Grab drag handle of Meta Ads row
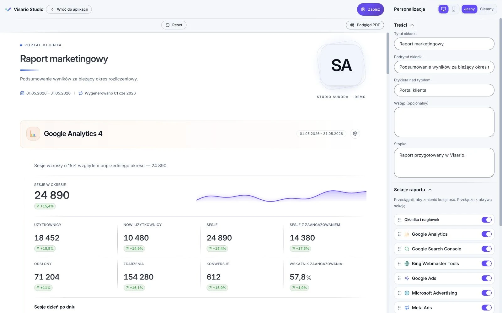502x313 pixels. (399, 308)
